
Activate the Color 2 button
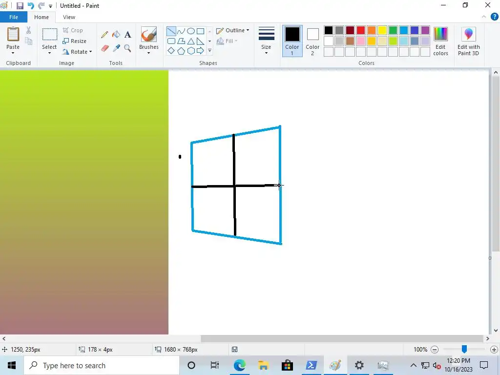pyautogui.click(x=312, y=41)
